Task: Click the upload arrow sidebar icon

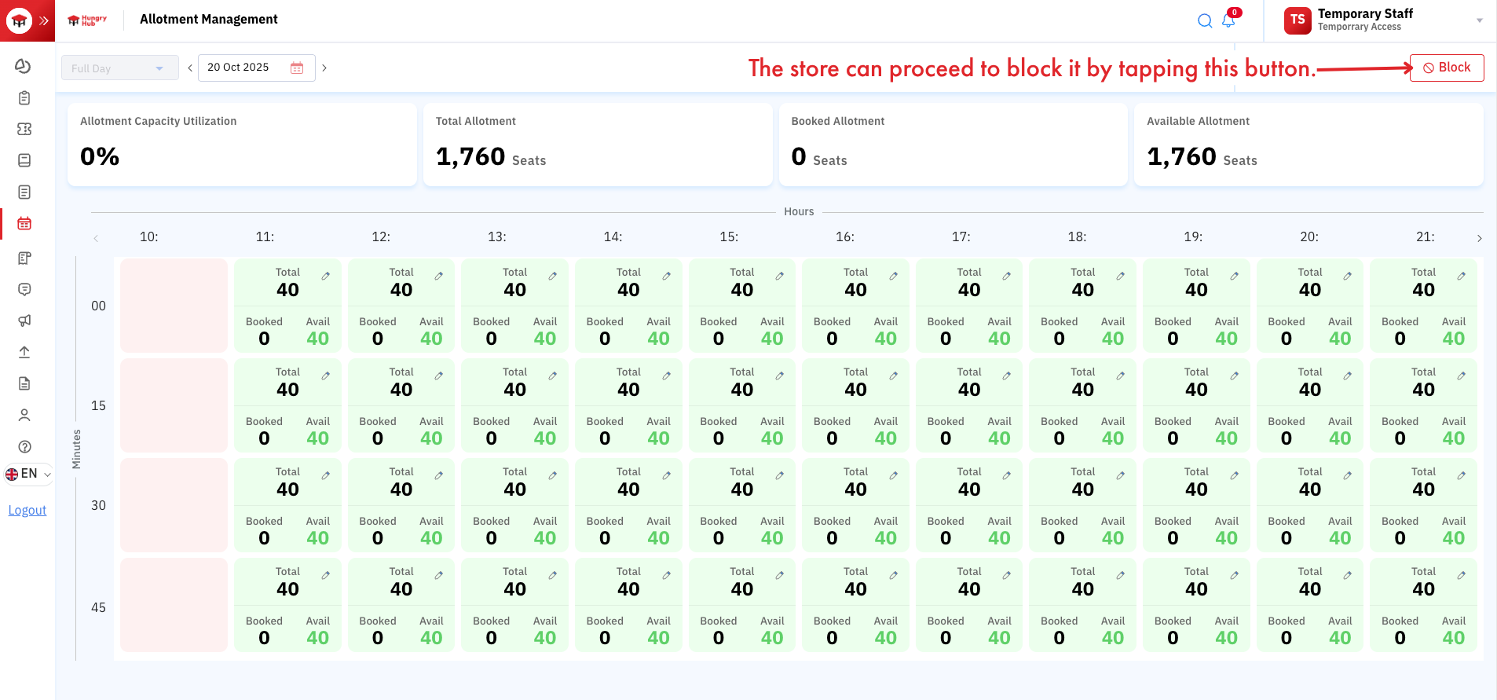Action: pos(24,352)
